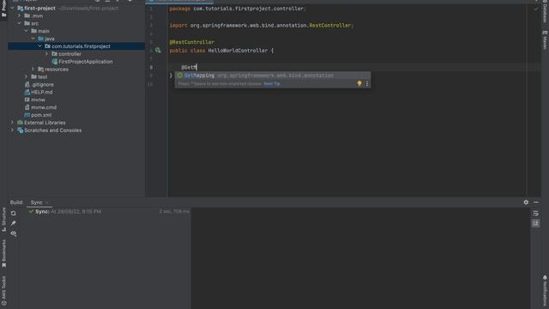
Task: Toggle scroll to end icon in Build output
Action: tap(535, 223)
